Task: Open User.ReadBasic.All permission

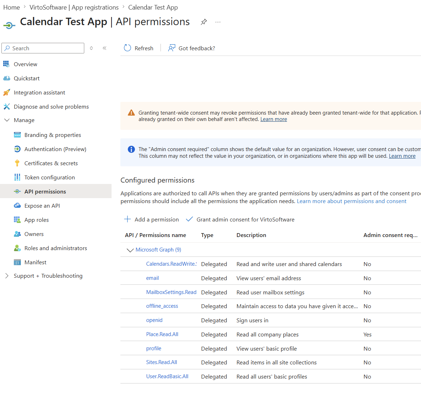Action: (167, 376)
